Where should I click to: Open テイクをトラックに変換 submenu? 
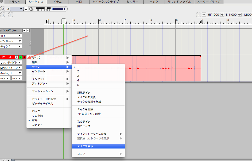click(98, 134)
